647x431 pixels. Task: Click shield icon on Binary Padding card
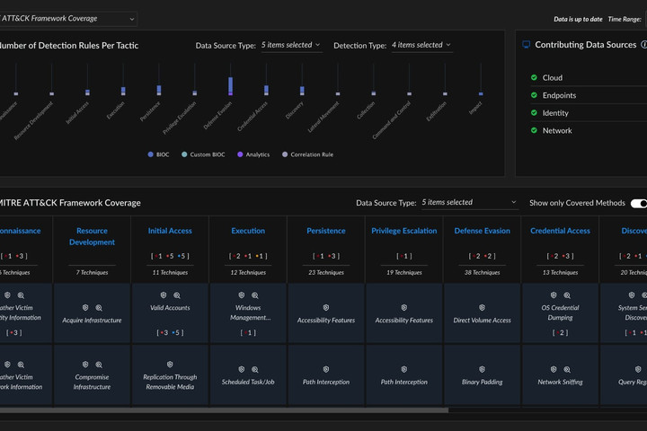[482, 370]
